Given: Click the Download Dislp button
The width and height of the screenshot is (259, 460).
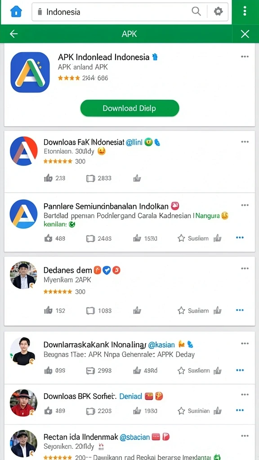Looking at the screenshot, I should coord(129,108).
